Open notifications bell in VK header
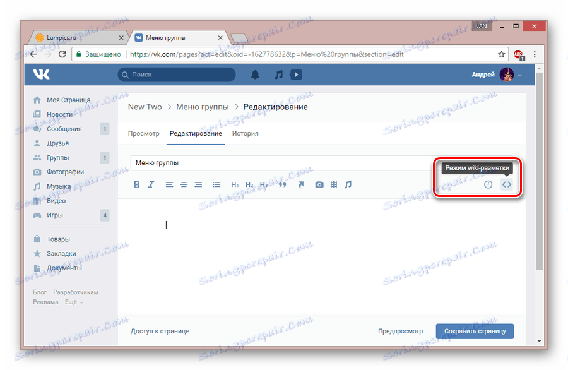 [255, 75]
